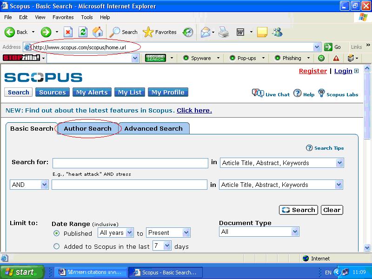Open the STOPzilla search box dropdown
The image size is (372, 279).
point(135,58)
